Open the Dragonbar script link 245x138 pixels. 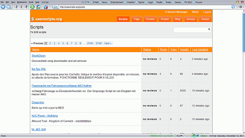click(x=38, y=102)
